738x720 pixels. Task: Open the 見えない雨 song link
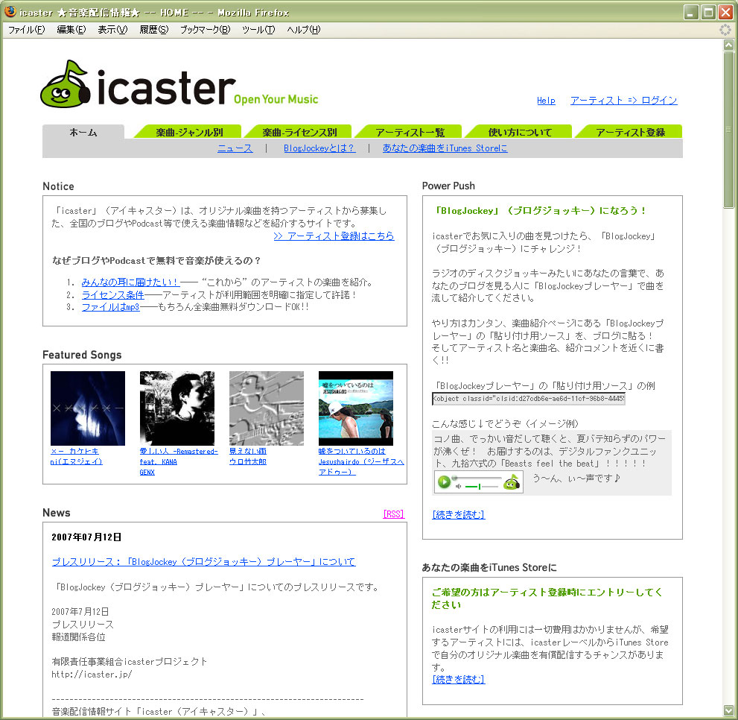click(247, 452)
